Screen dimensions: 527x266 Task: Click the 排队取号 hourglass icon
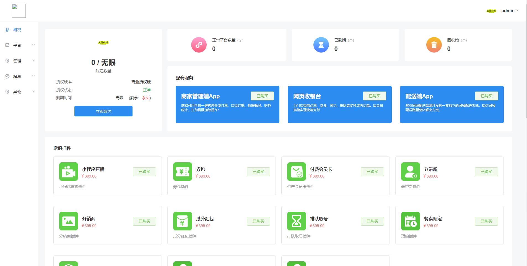pos(297,221)
